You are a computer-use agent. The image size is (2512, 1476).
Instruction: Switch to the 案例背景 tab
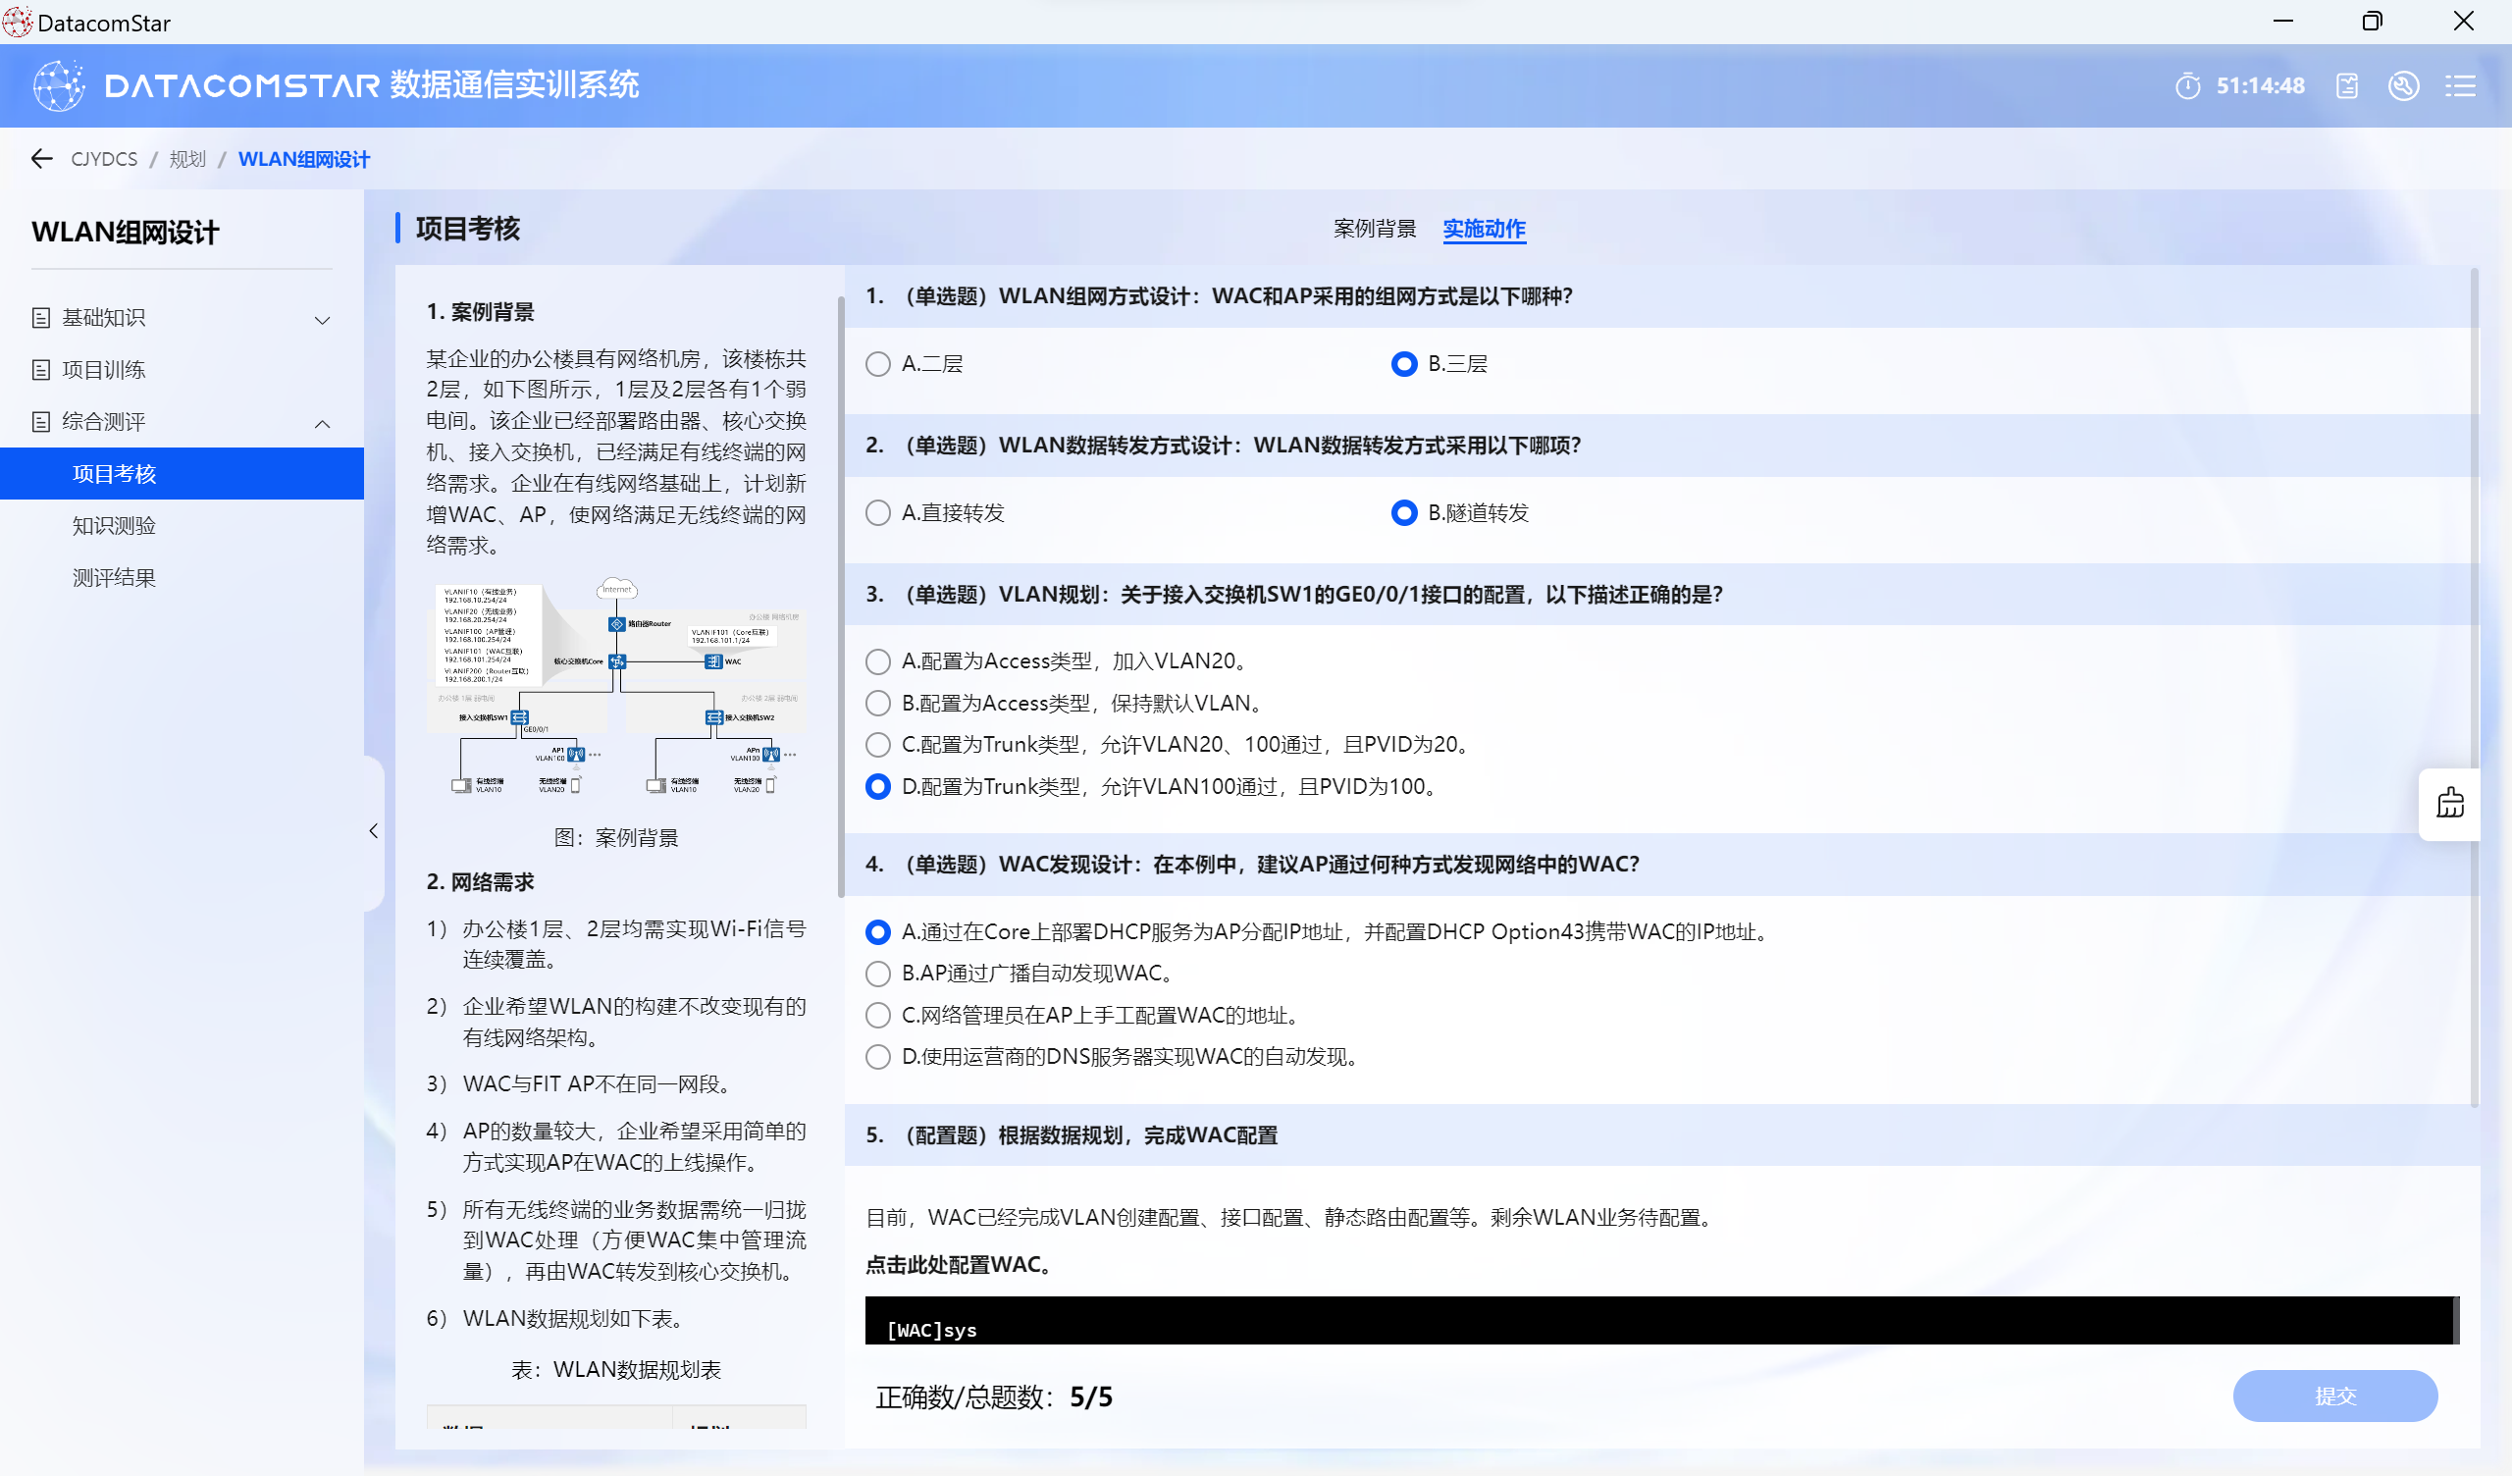pos(1375,230)
